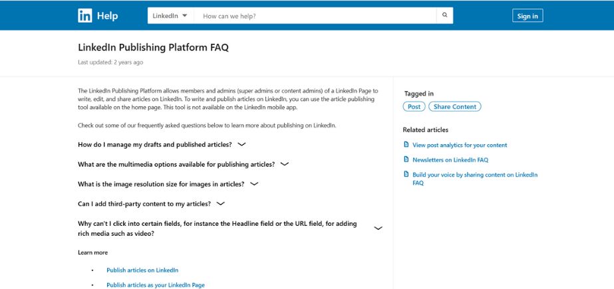Click the search magnifier icon
Image resolution: width=614 pixels, height=289 pixels.
[x=444, y=16]
